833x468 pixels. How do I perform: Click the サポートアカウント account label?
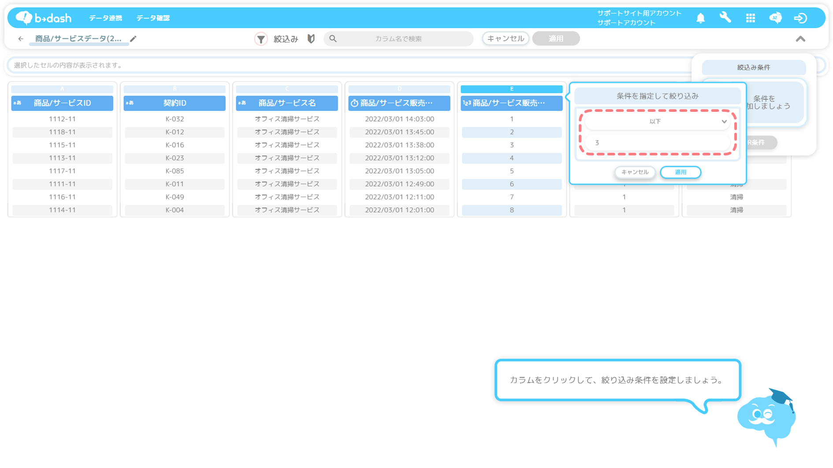(x=626, y=23)
